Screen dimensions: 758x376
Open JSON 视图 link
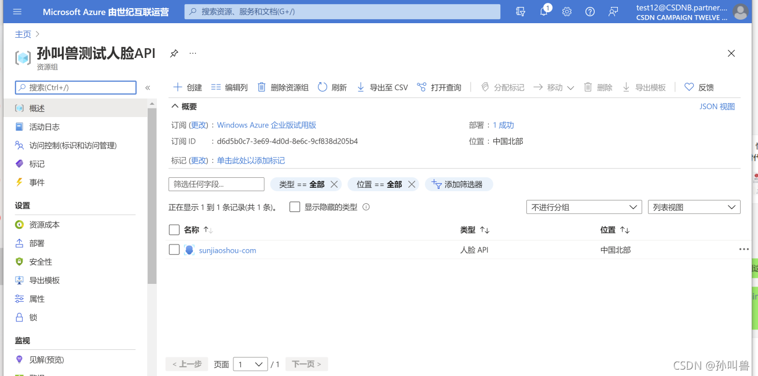(717, 107)
